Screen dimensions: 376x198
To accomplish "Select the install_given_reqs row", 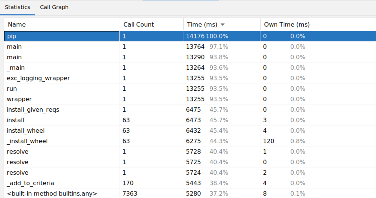I will (x=50, y=109).
